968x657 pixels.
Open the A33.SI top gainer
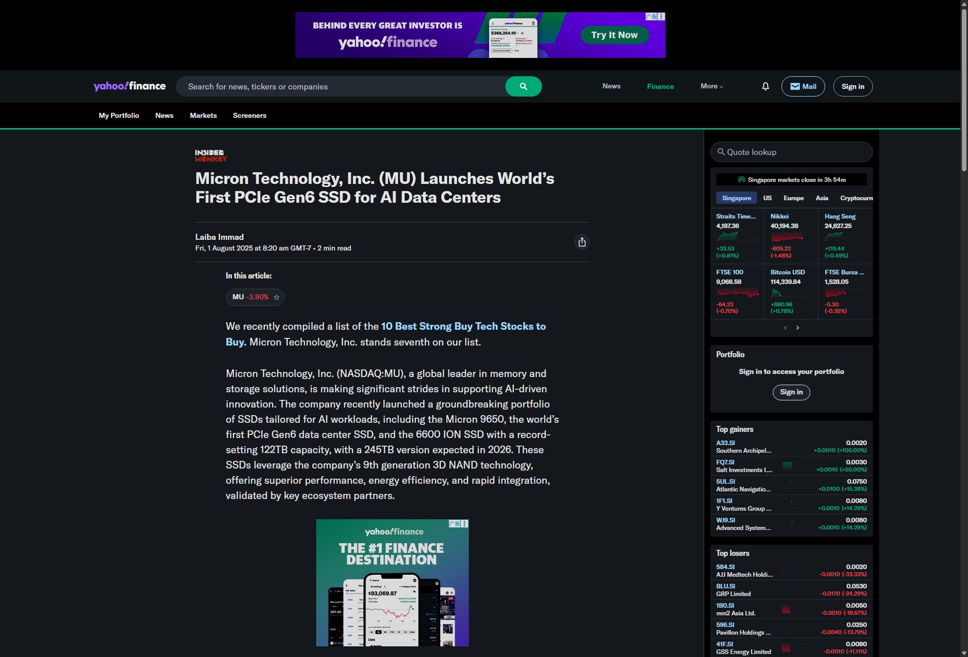pos(791,447)
